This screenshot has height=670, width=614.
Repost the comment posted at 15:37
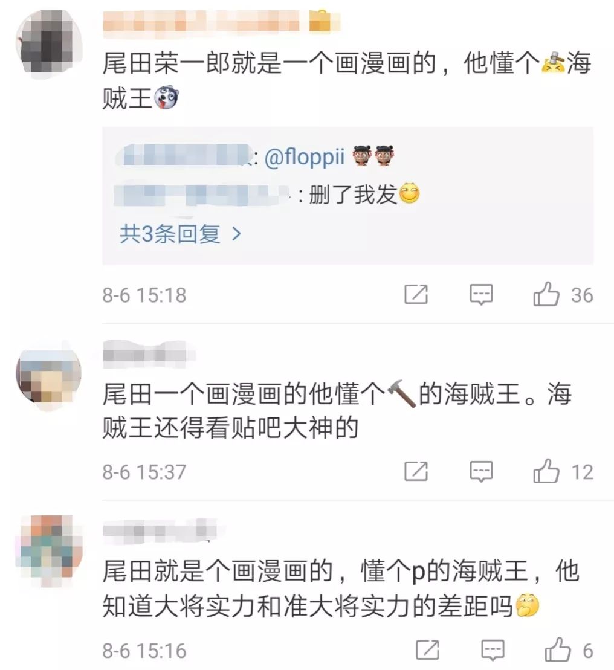coord(416,471)
